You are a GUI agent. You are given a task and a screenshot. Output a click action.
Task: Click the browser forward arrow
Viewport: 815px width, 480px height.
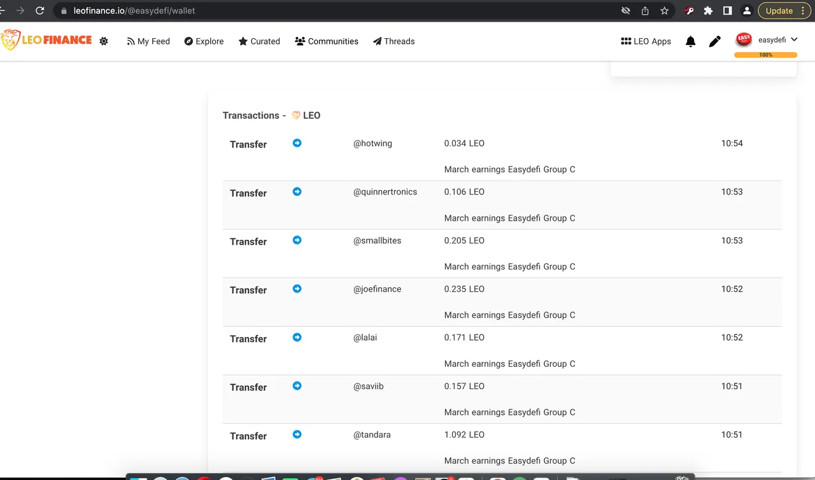[x=20, y=11]
